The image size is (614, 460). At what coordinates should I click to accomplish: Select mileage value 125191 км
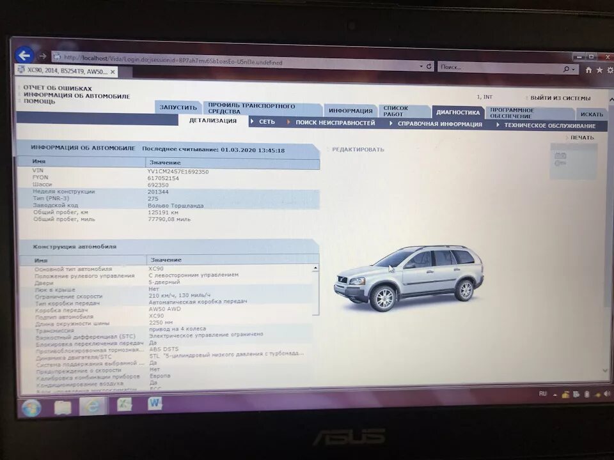(163, 212)
